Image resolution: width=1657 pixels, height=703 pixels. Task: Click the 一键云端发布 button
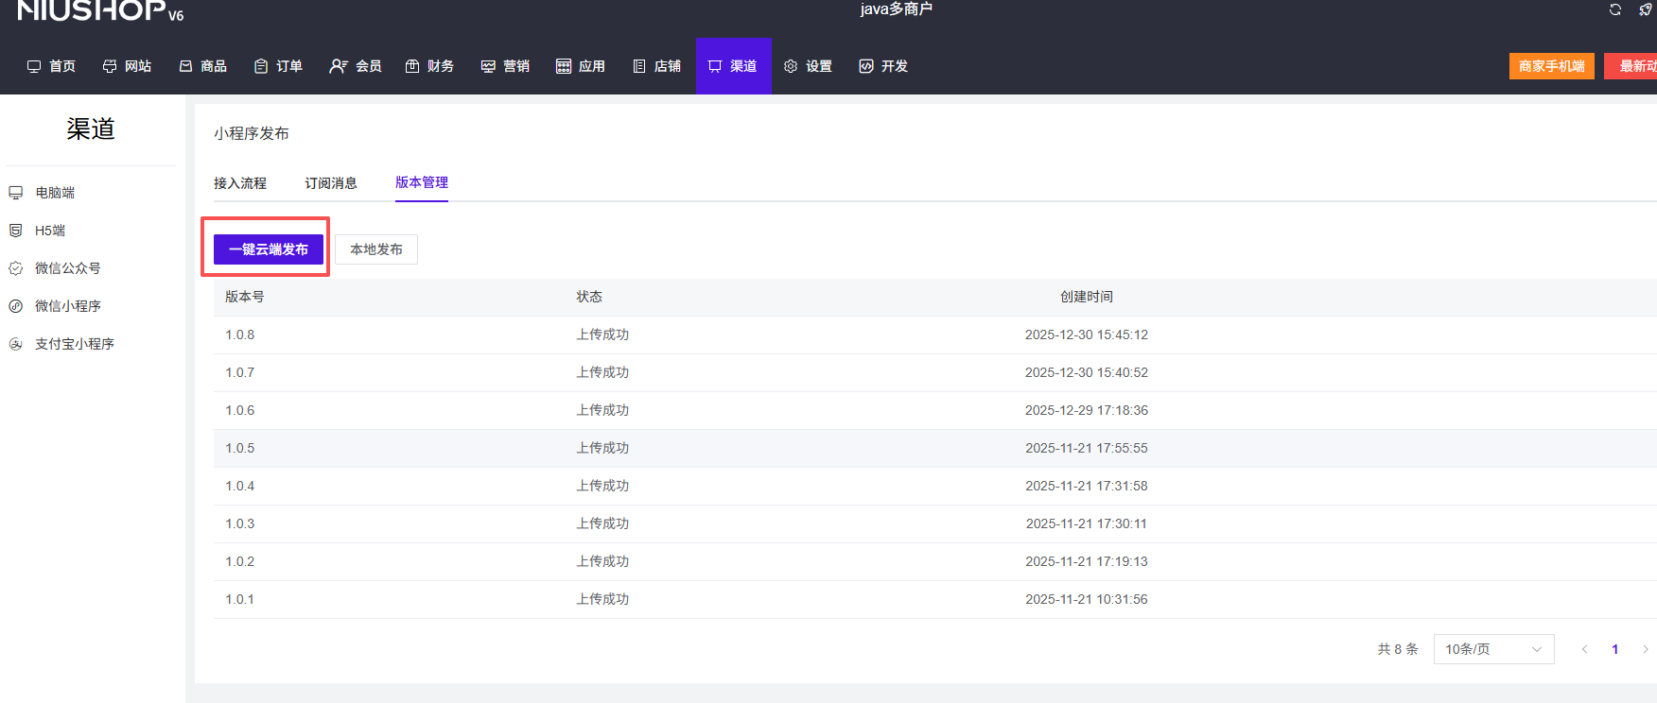[269, 249]
